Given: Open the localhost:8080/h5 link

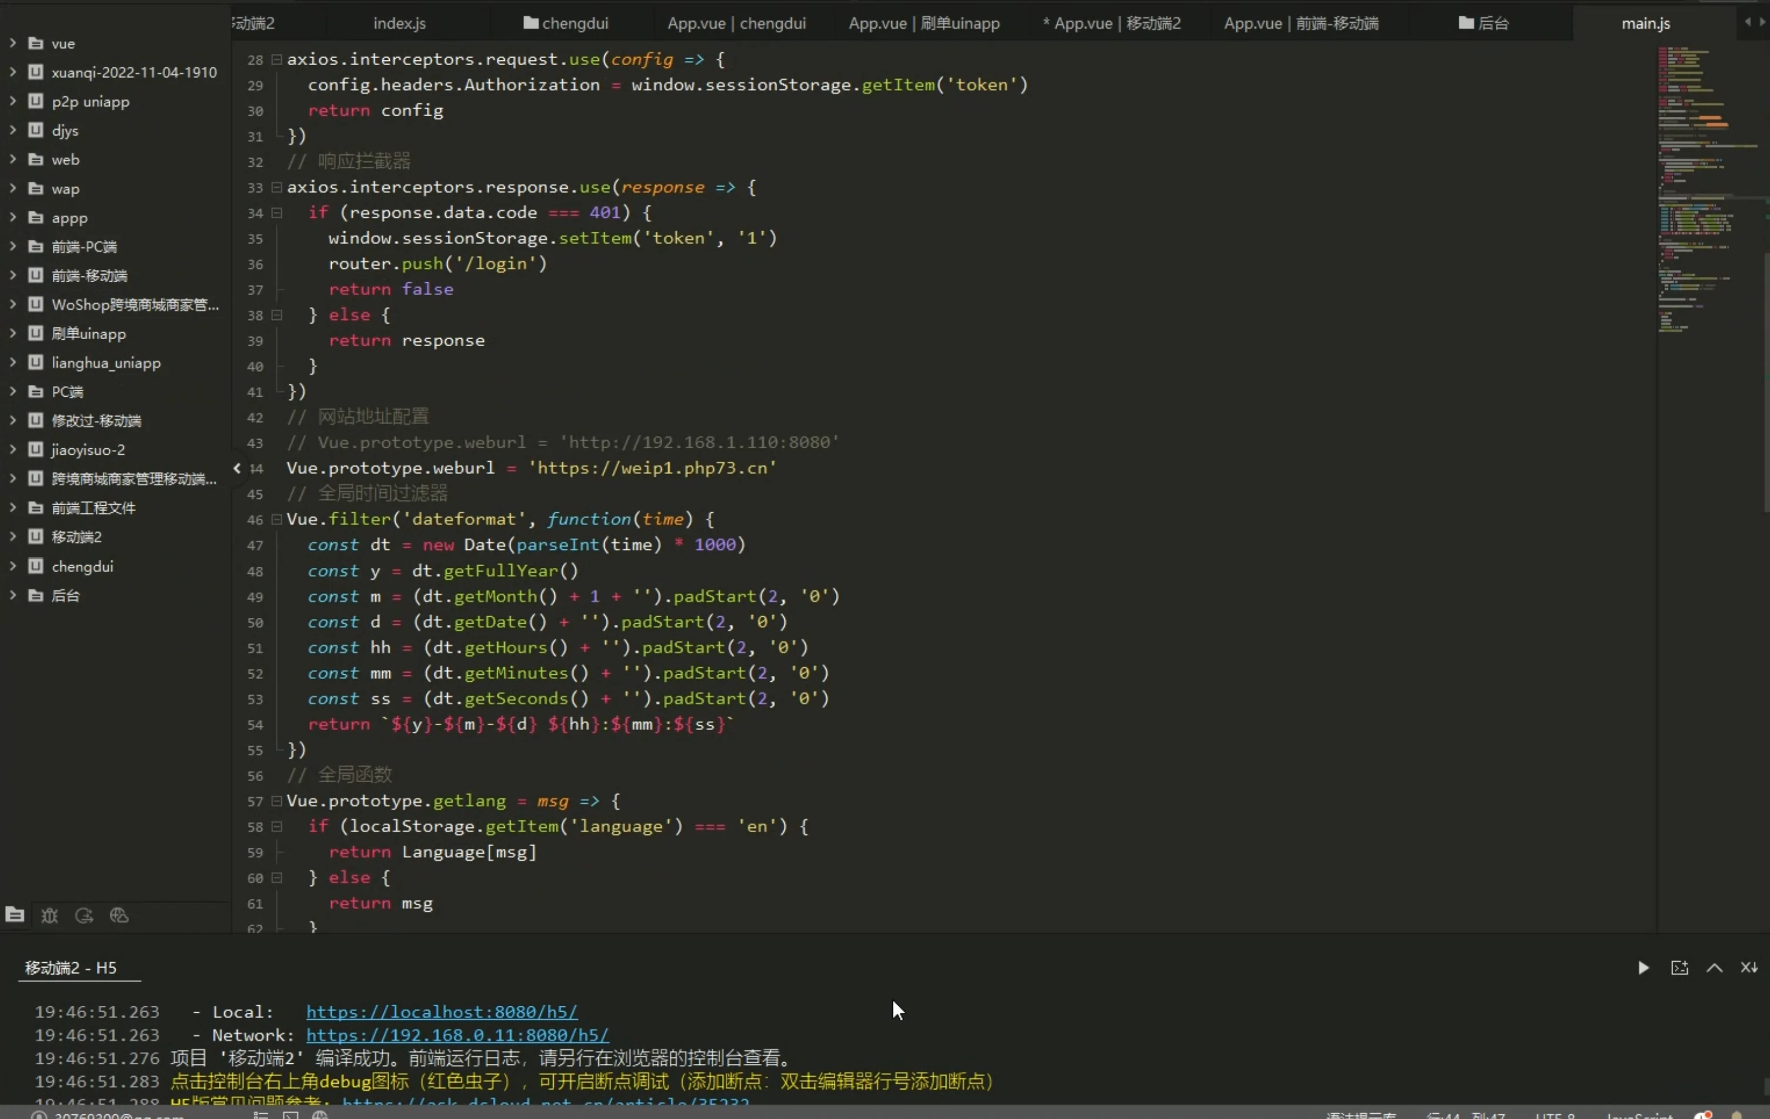Looking at the screenshot, I should click(x=441, y=1012).
